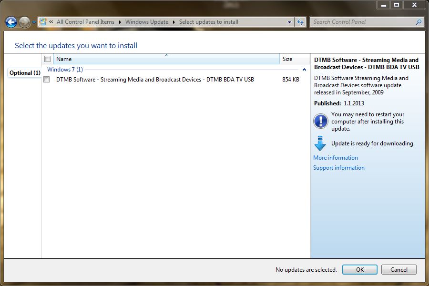This screenshot has height=286, width=429.
Task: Click the magnifier search icon
Action: coord(419,22)
